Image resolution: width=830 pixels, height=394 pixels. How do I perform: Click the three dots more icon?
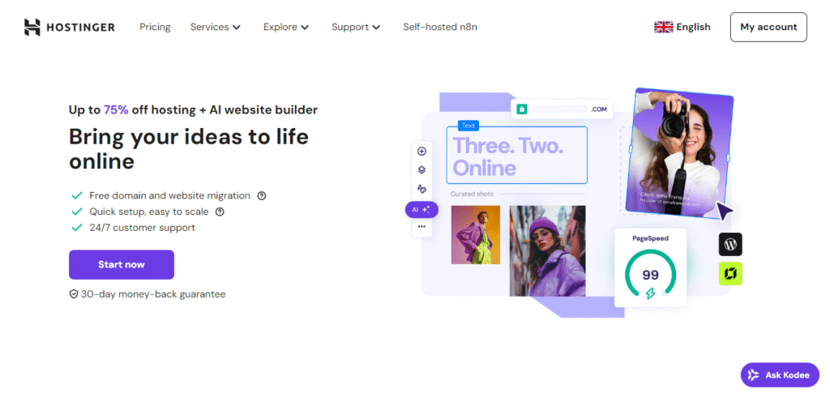point(421,227)
